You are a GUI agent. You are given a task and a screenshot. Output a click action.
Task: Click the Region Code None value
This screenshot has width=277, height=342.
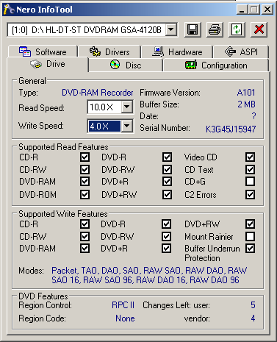pos(125,318)
